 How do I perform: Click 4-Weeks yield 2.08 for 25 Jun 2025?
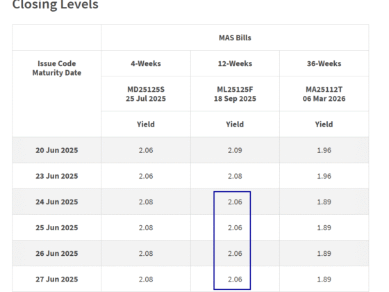click(x=146, y=228)
